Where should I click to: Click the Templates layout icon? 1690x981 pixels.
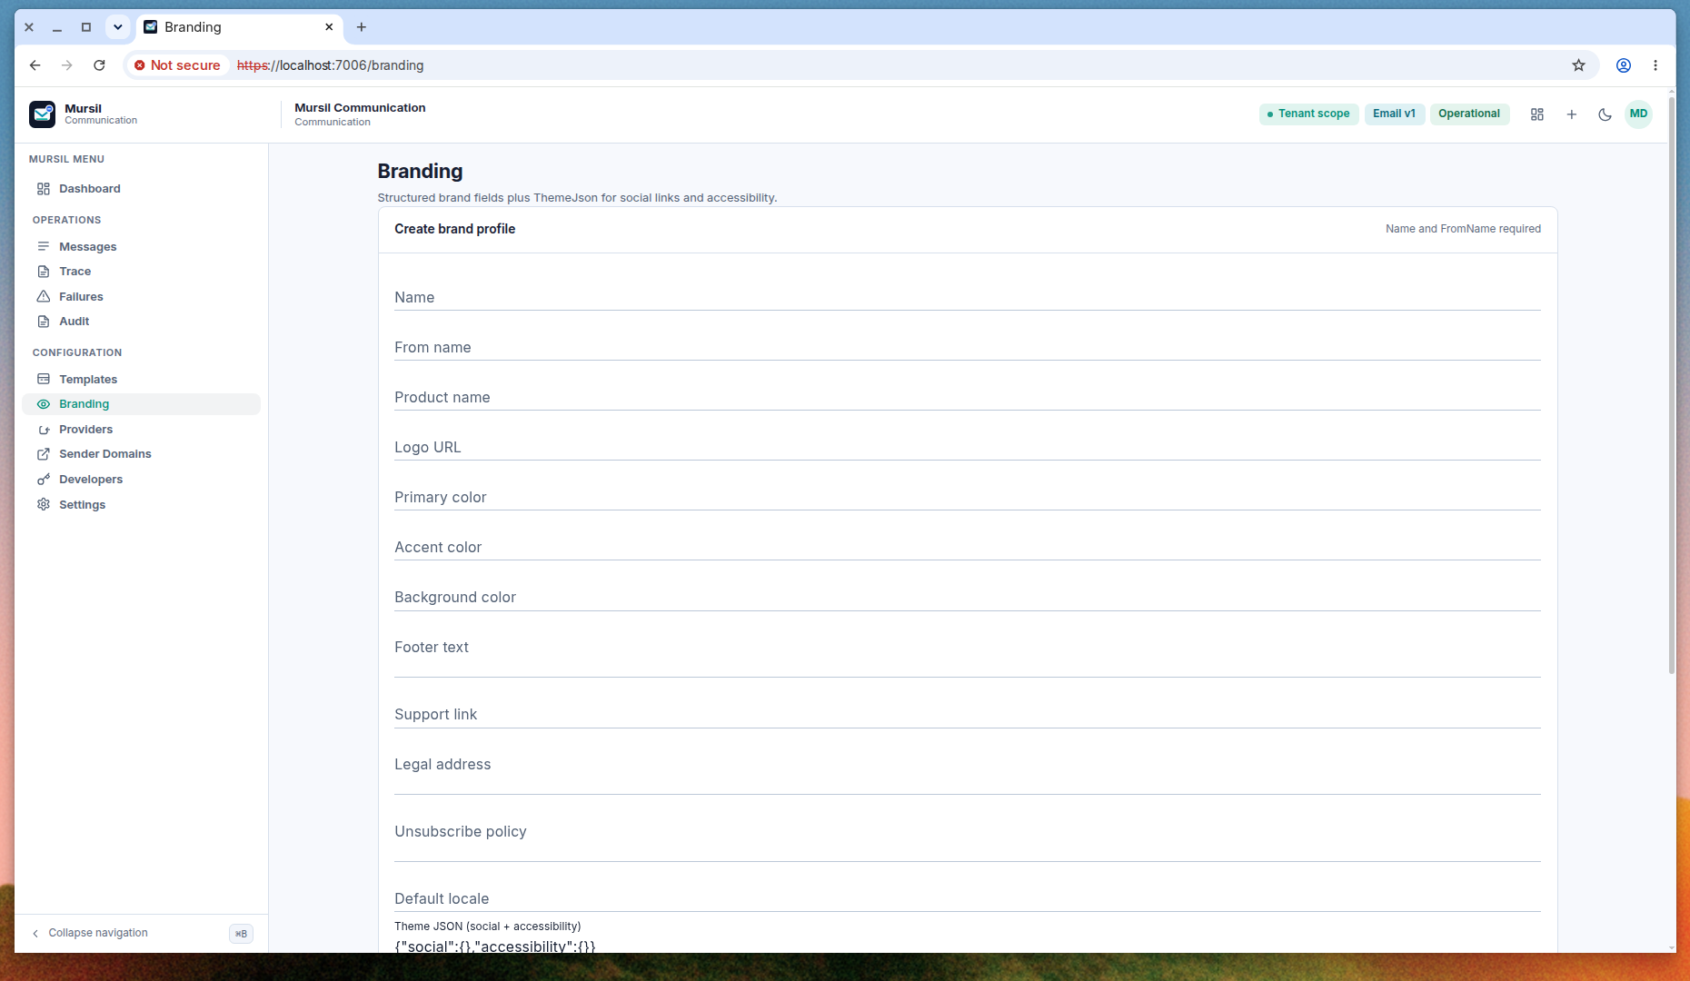coord(43,379)
